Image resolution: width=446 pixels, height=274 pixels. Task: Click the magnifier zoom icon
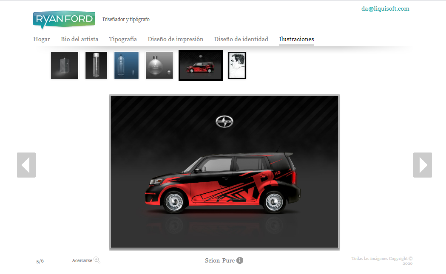pyautogui.click(x=97, y=260)
